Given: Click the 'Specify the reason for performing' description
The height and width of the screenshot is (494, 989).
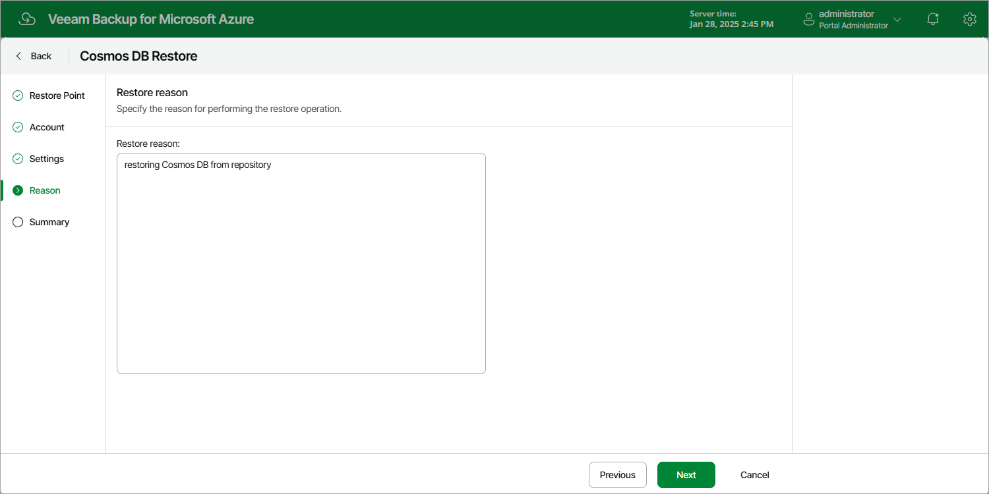Looking at the screenshot, I should (229, 109).
